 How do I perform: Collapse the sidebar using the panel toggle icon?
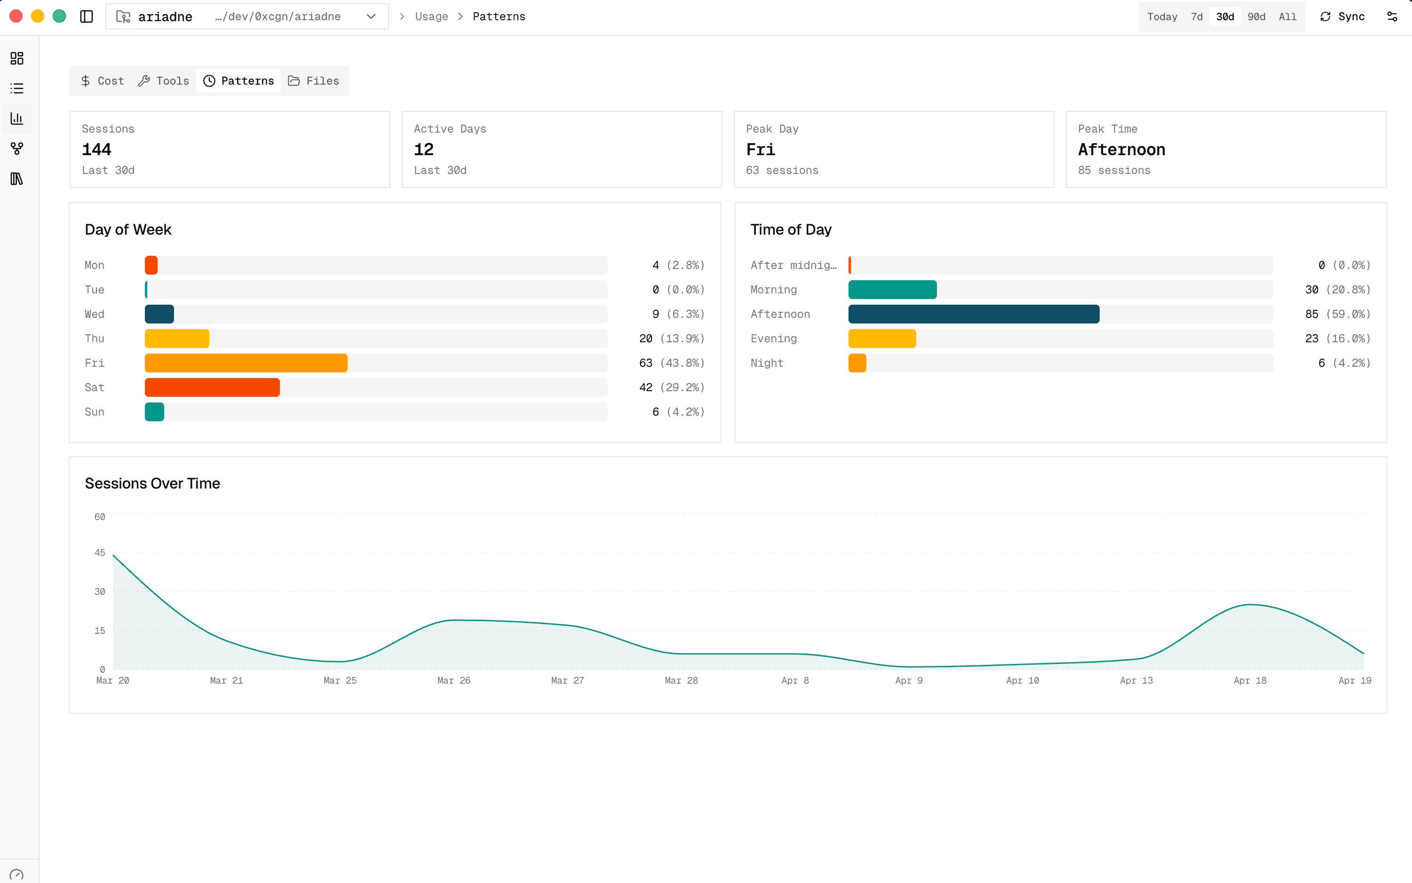[87, 16]
